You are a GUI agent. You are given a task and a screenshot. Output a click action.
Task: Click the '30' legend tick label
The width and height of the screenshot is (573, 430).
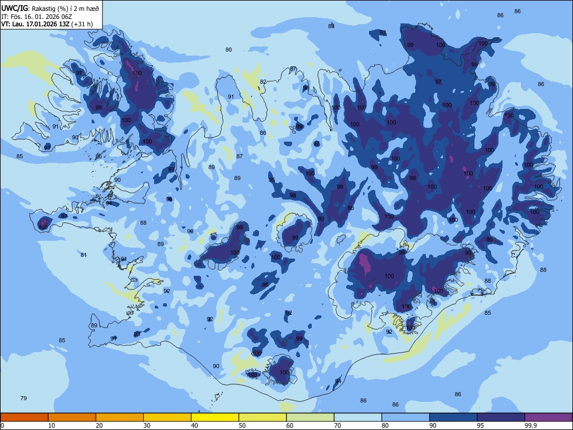coord(147,425)
